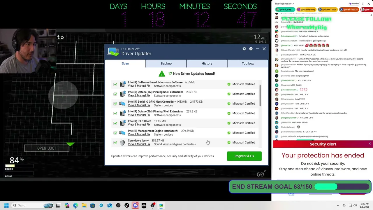The image size is (373, 210).
Task: Select the yellow @AltairYT2025 chip in chat
Action: point(328,10)
